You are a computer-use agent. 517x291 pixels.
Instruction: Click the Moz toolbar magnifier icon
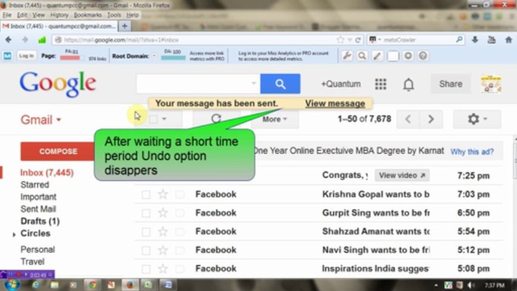(362, 56)
